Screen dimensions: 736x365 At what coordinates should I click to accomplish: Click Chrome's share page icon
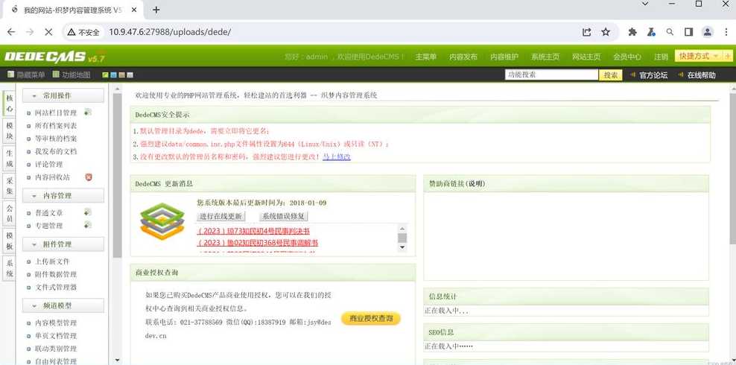586,32
